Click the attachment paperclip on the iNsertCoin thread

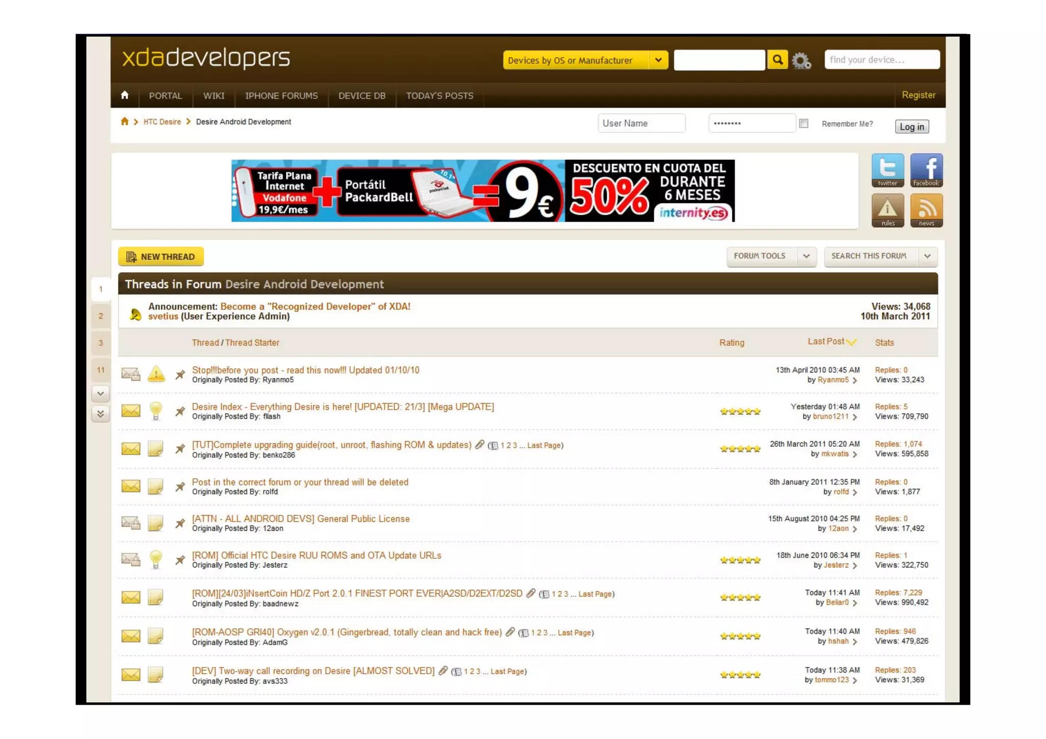tap(531, 593)
